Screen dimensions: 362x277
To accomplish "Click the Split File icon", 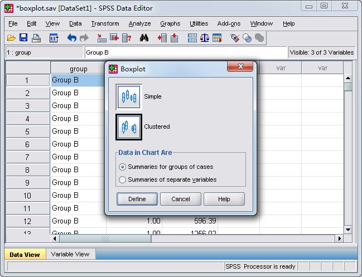I will 192,38.
